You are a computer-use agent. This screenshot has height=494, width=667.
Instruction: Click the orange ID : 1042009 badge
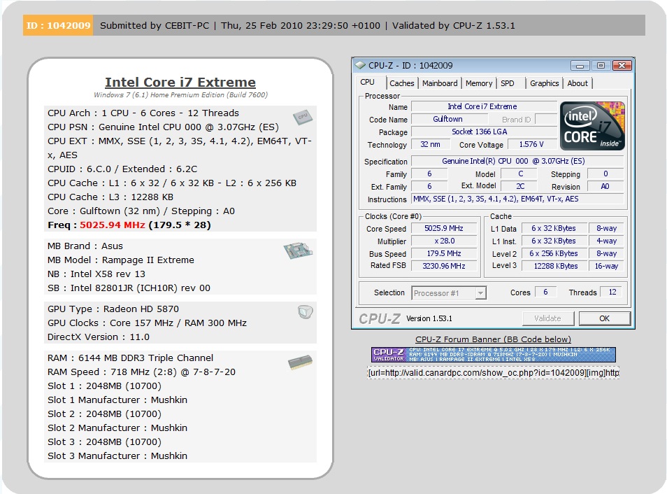tap(58, 25)
